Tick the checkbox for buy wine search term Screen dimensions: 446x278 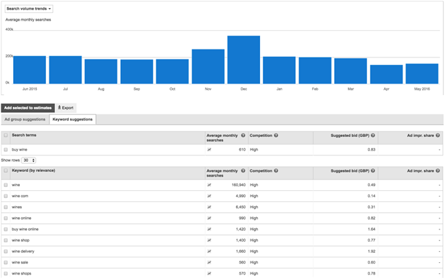pos(6,149)
